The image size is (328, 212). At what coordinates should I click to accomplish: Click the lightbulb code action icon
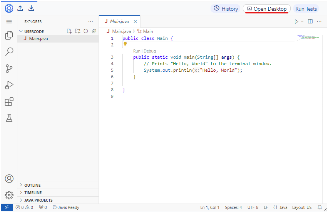pyautogui.click(x=125, y=44)
